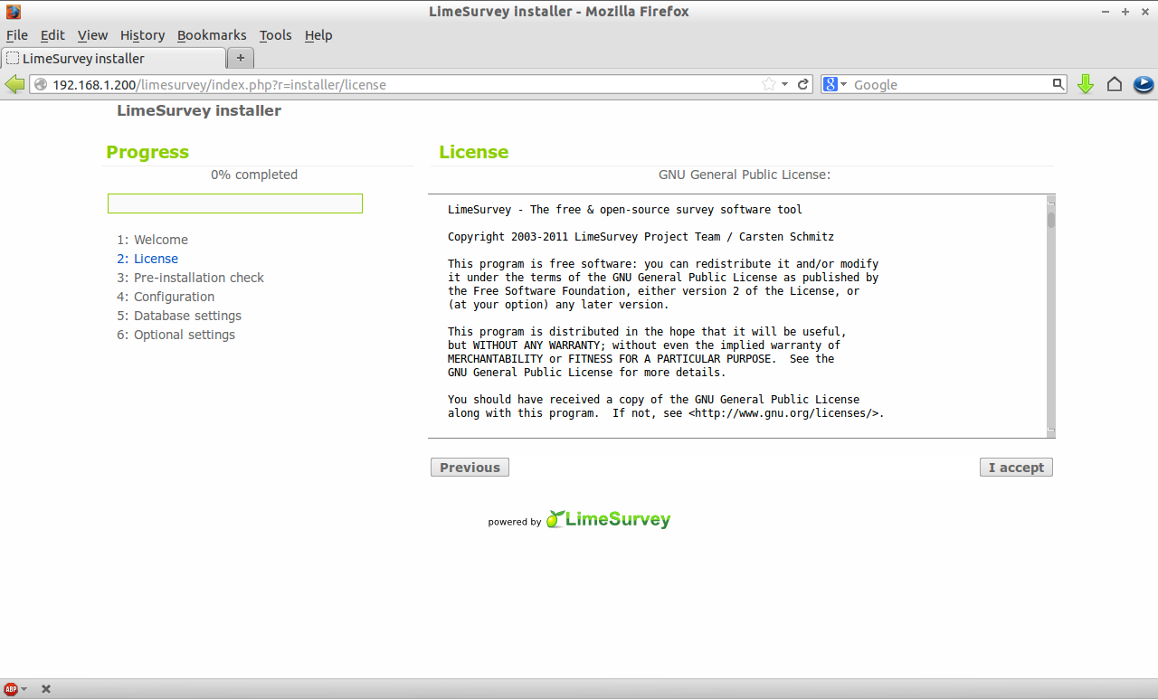Click the '2: License' step
The image size is (1158, 700).
tap(147, 259)
